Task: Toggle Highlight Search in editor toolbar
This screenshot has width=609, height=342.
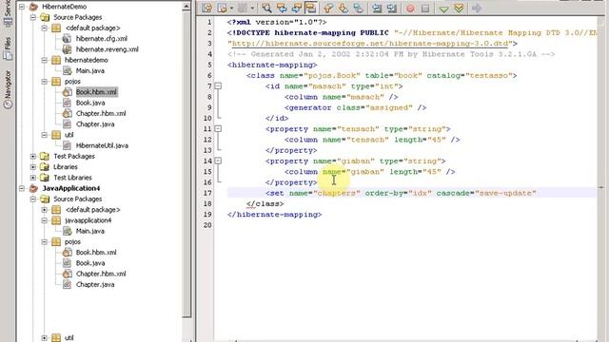Action: click(311, 9)
